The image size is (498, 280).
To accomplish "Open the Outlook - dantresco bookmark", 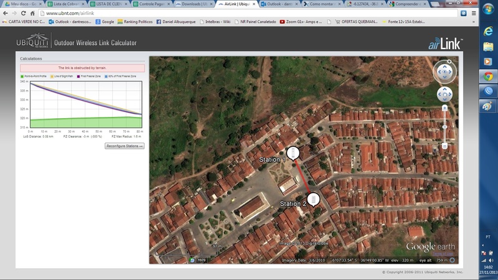I will click(70, 22).
